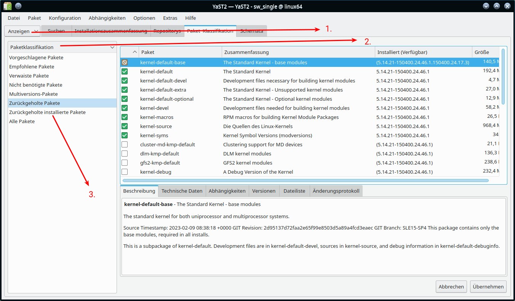This screenshot has width=515, height=301.
Task: Sort by the Größe column header
Action: pos(486,52)
